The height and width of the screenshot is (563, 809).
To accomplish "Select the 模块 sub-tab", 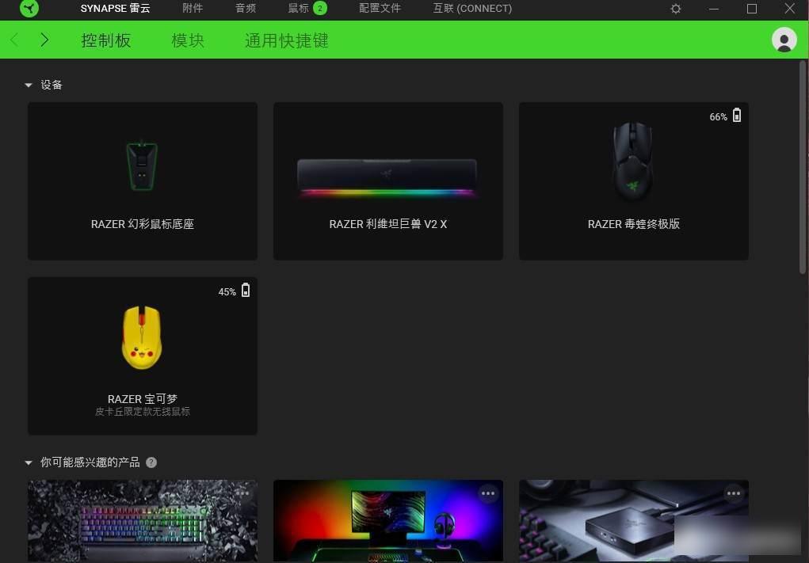I will (x=188, y=40).
